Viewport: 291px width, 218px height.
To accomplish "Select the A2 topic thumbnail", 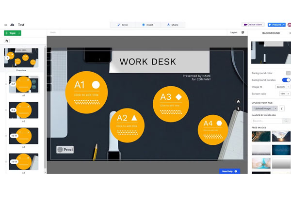I will coord(24,110).
